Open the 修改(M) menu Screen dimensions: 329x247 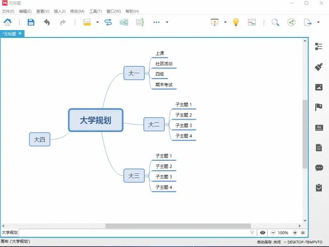[x=77, y=11]
